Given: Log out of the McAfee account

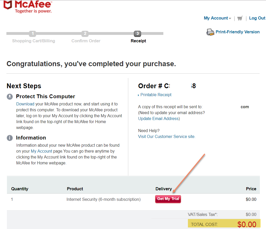Looking at the screenshot, I should pyautogui.click(x=257, y=18).
